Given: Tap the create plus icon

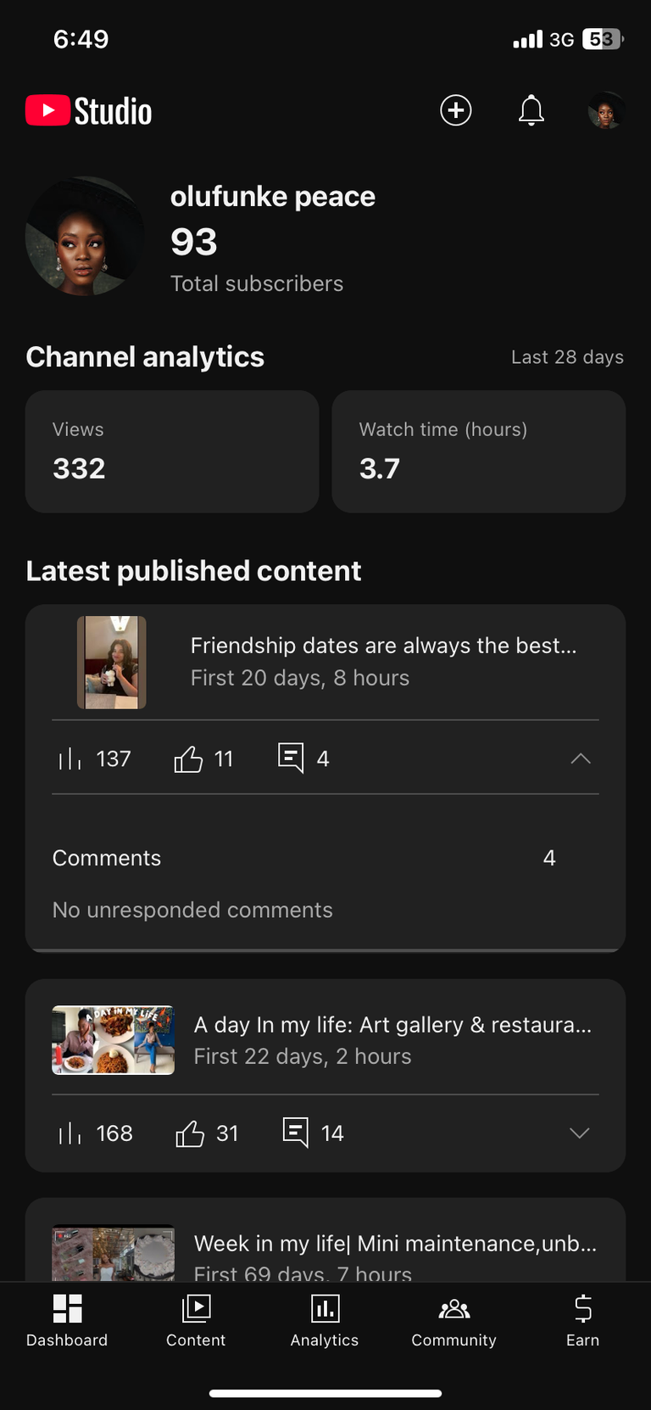Looking at the screenshot, I should [x=456, y=110].
